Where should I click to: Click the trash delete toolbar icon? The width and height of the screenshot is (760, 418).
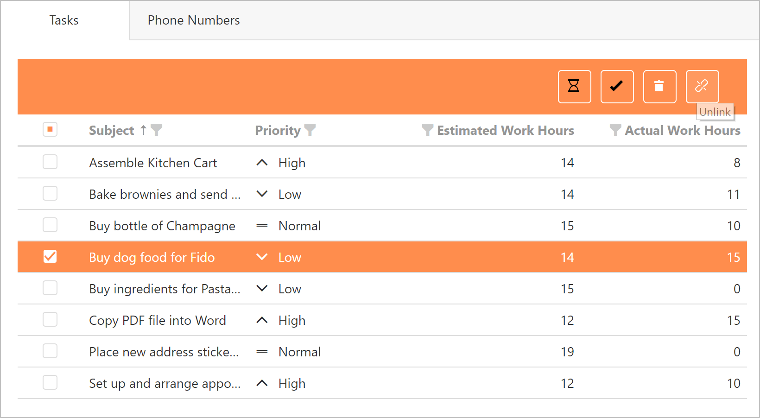click(659, 86)
